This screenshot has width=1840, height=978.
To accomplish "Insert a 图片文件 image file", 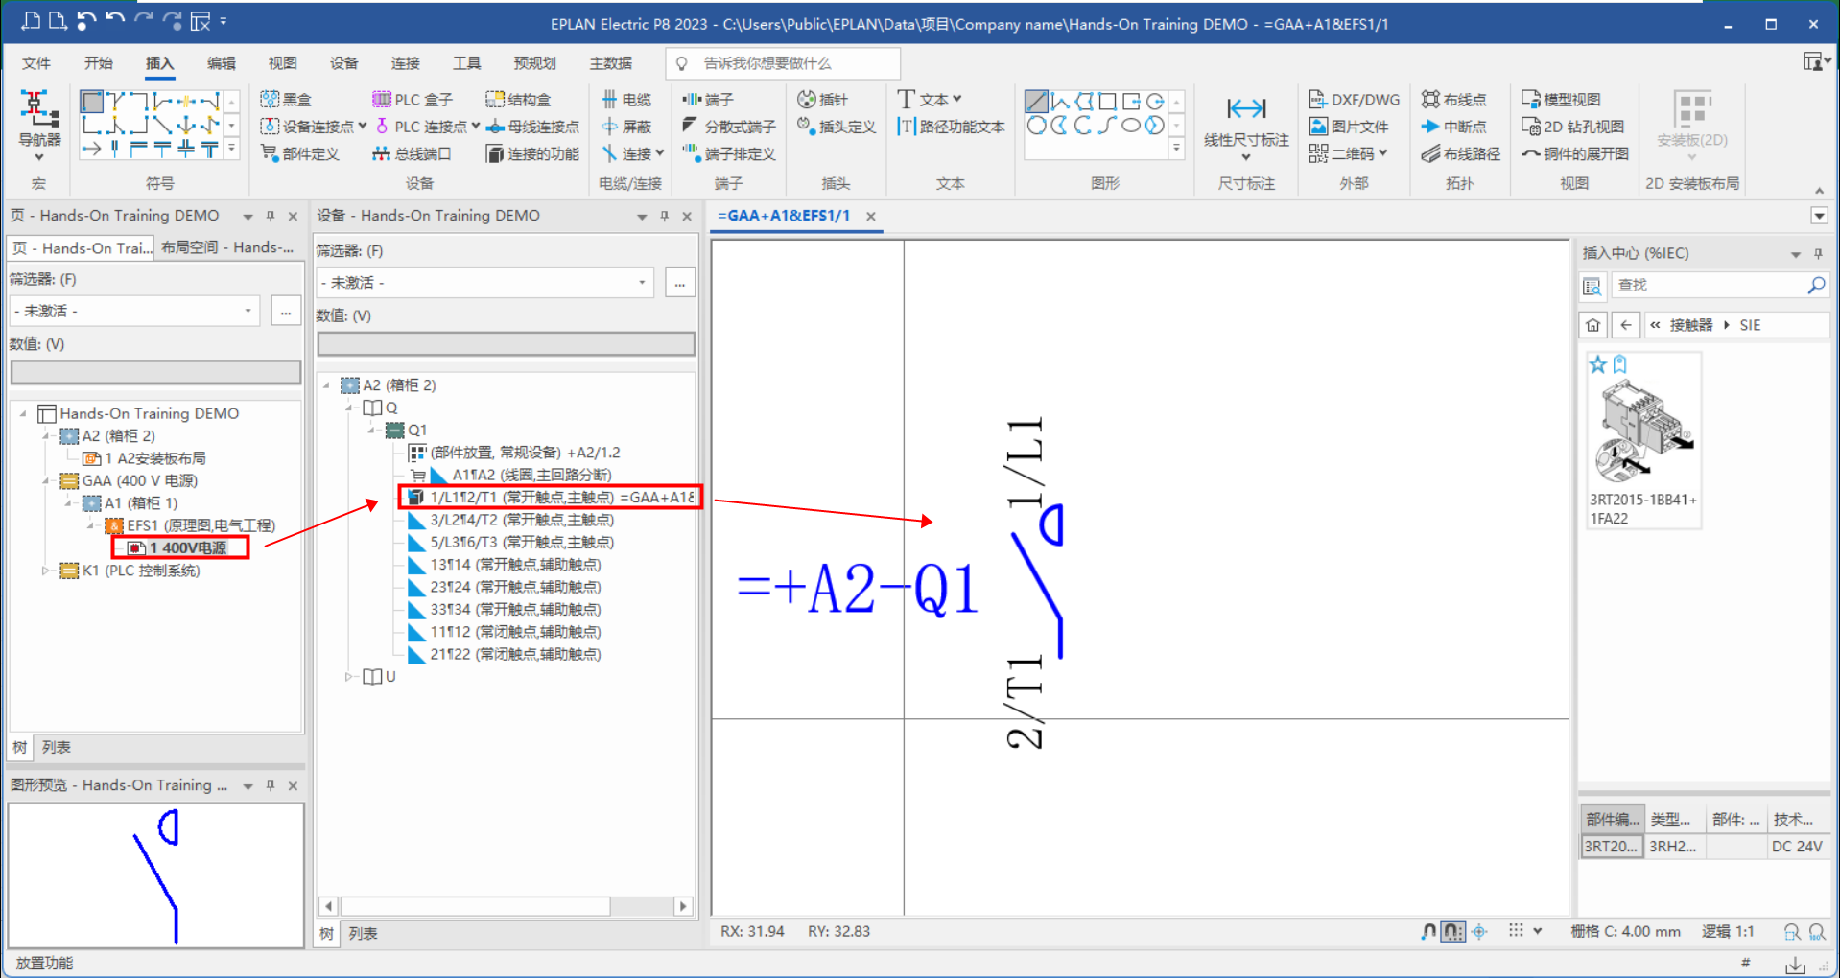I will (x=1348, y=127).
